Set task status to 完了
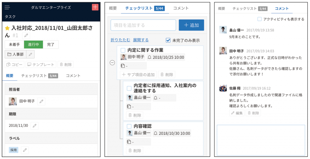This screenshot has height=159, width=310. 51,45
